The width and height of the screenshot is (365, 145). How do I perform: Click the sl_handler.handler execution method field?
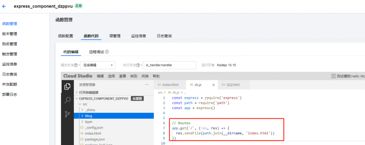169,65
